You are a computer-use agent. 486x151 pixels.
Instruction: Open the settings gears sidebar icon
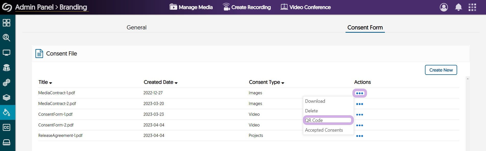coord(6,83)
